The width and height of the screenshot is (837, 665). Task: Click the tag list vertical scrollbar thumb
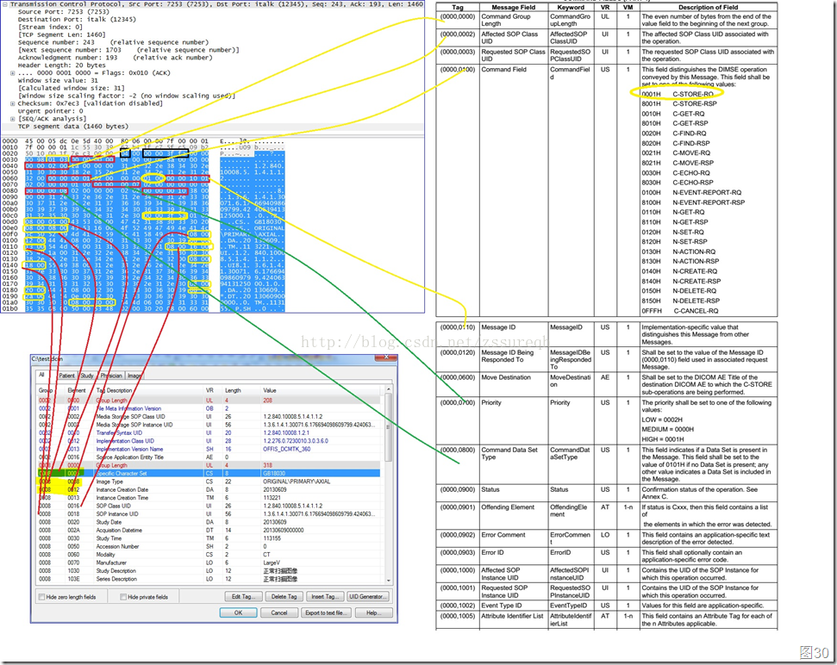(x=388, y=426)
